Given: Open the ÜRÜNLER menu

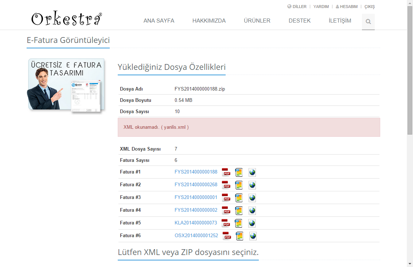Looking at the screenshot, I should (x=257, y=21).
